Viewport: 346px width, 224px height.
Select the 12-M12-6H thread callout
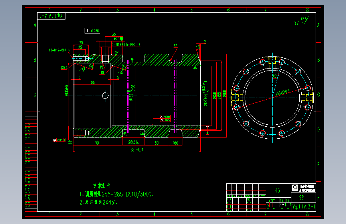[59, 50]
